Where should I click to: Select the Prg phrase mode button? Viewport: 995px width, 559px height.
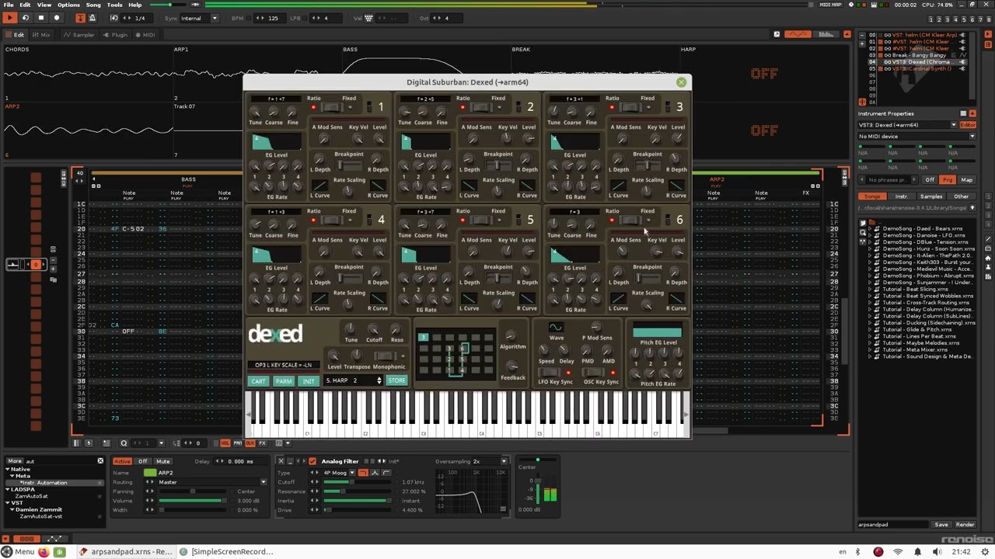pyautogui.click(x=948, y=180)
